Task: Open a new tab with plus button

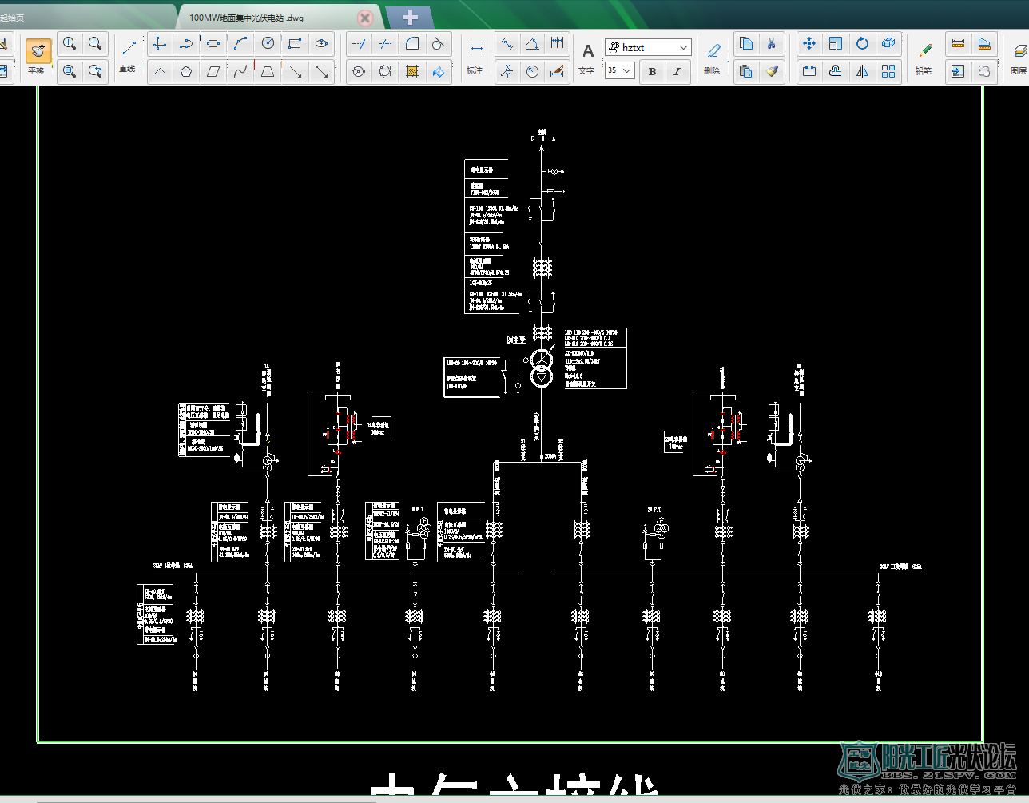Action: click(410, 17)
